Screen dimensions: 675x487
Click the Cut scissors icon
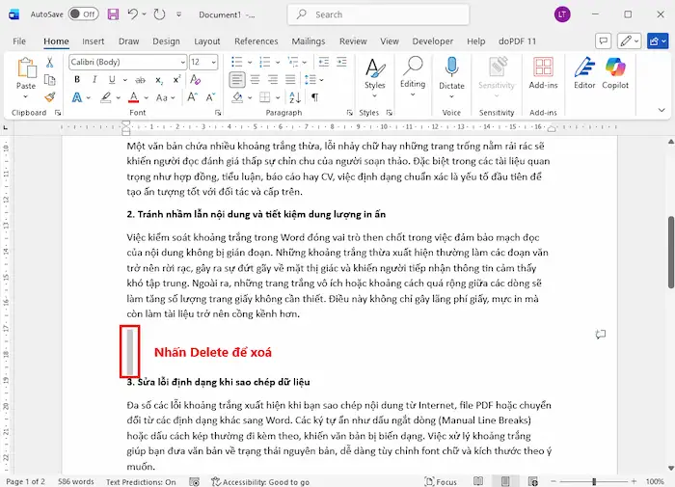50,62
